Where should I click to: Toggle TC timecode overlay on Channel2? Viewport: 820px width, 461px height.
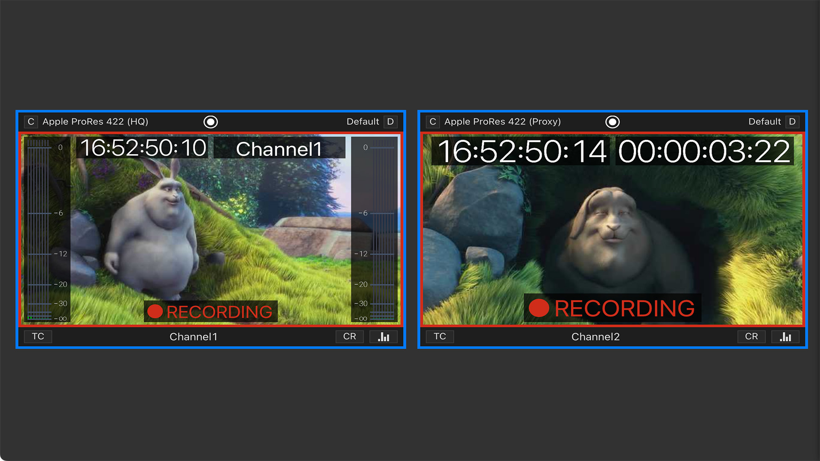click(440, 336)
